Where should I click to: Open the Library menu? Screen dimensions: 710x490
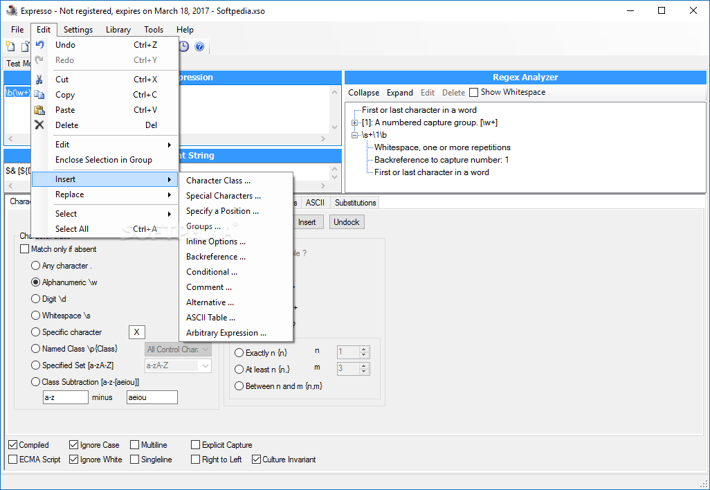[118, 30]
